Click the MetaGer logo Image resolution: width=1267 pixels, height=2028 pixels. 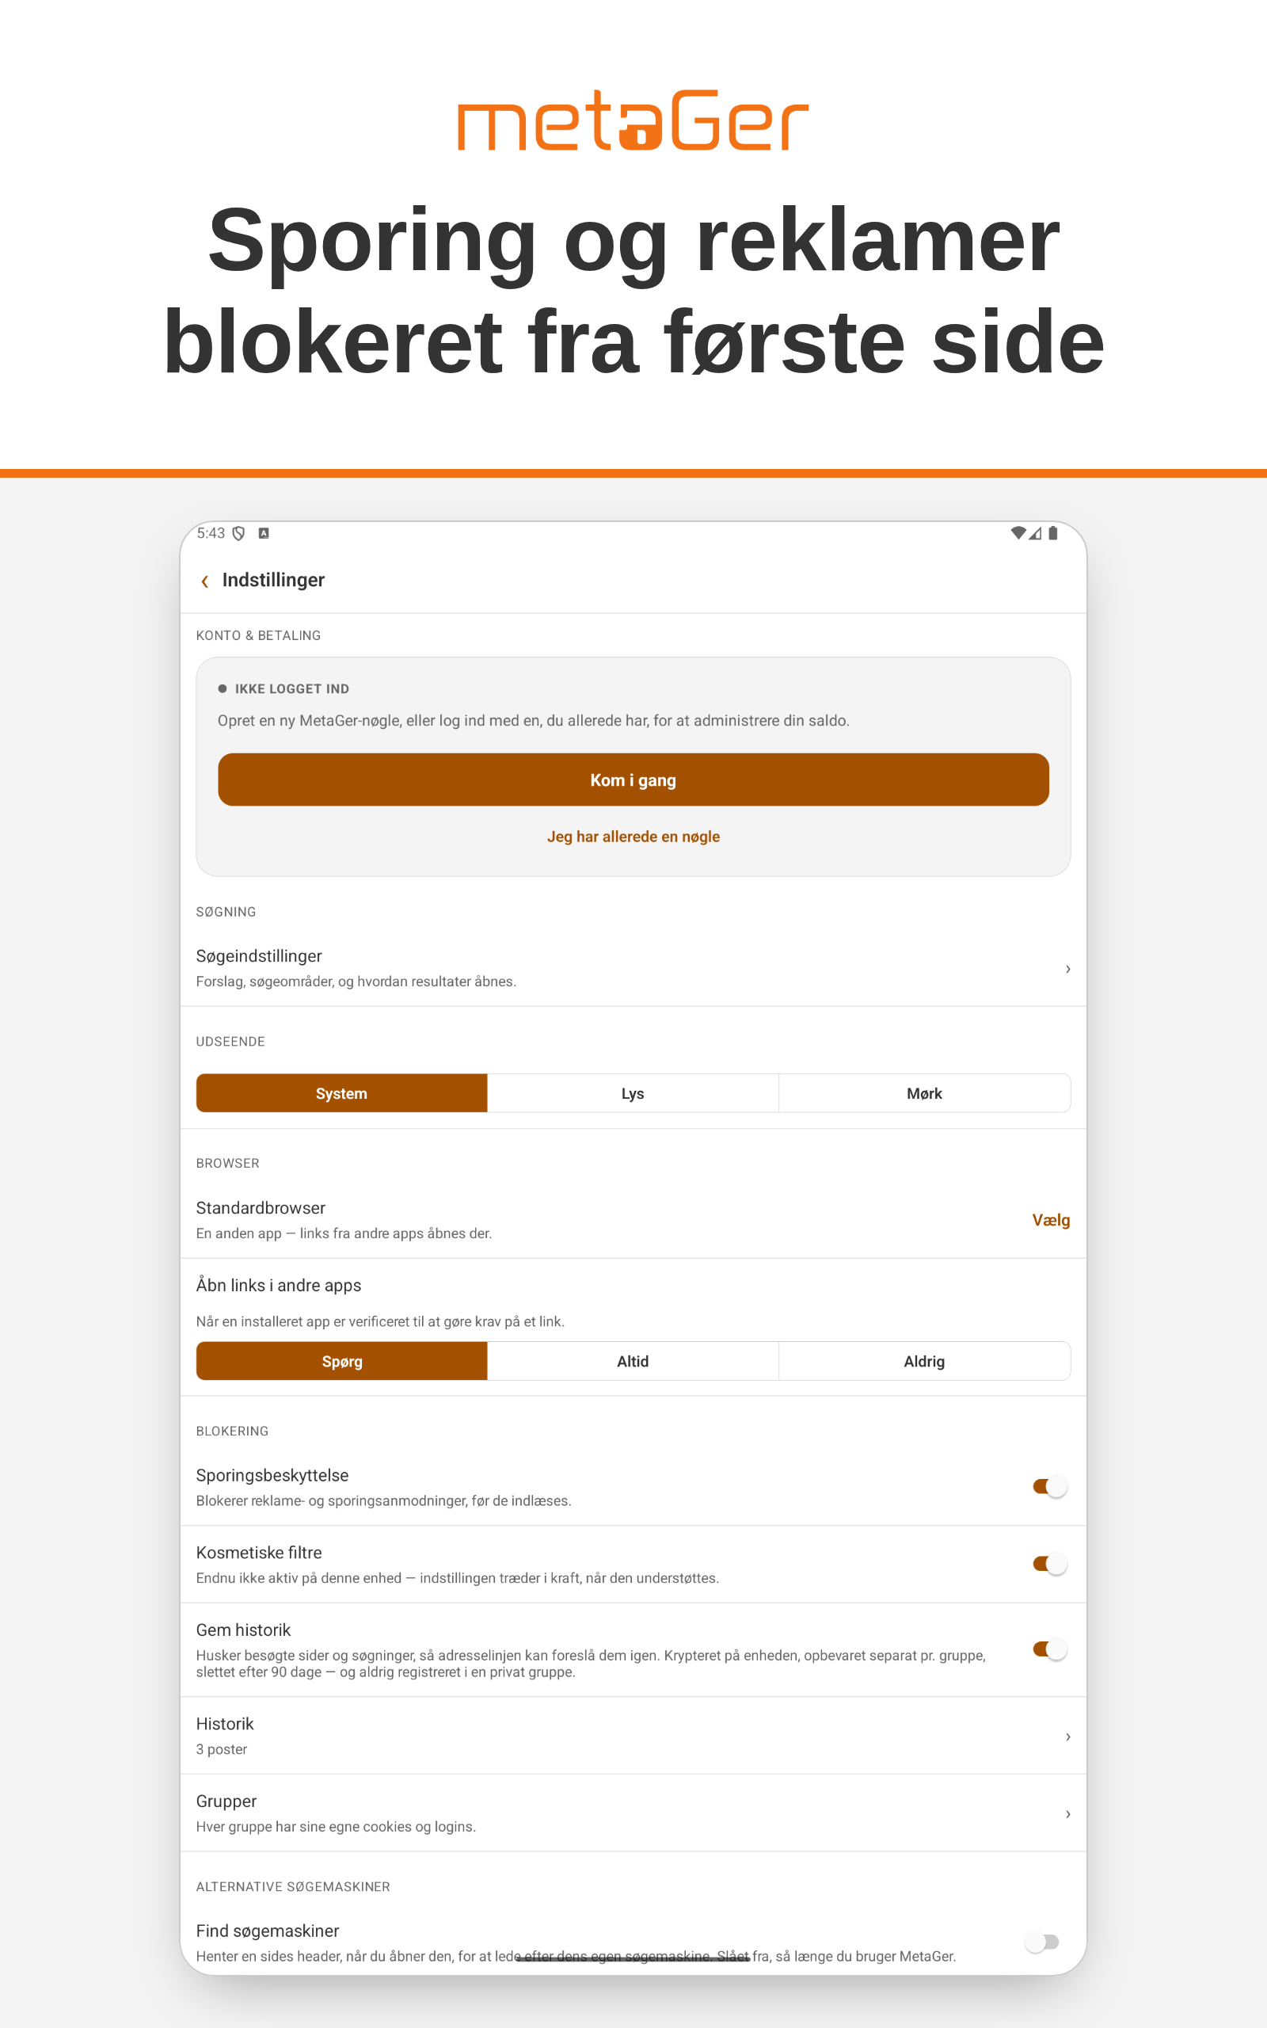[633, 120]
